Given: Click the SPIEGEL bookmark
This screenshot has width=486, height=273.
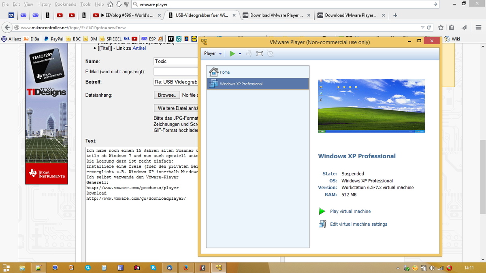Looking at the screenshot, I should [111, 39].
